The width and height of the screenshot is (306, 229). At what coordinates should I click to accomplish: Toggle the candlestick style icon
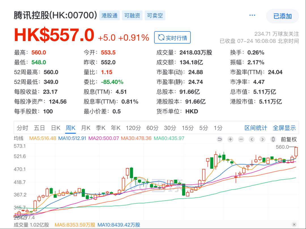click(273, 139)
